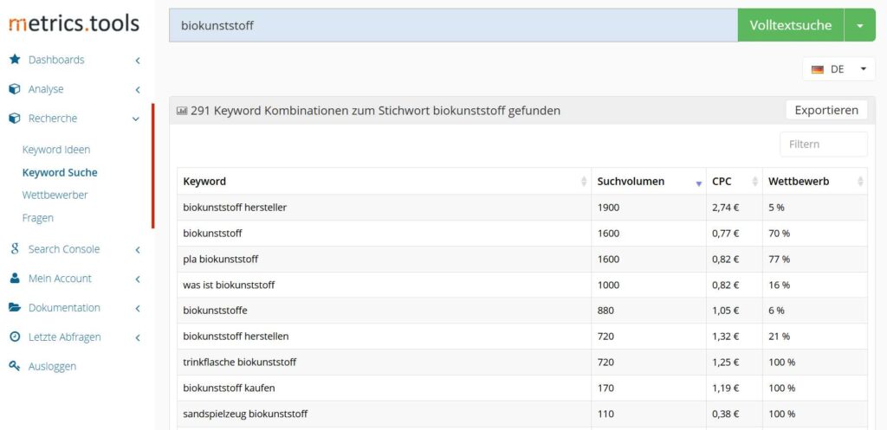887x430 pixels.
Task: Expand the Analyse menu chevron
Action: [x=138, y=89]
